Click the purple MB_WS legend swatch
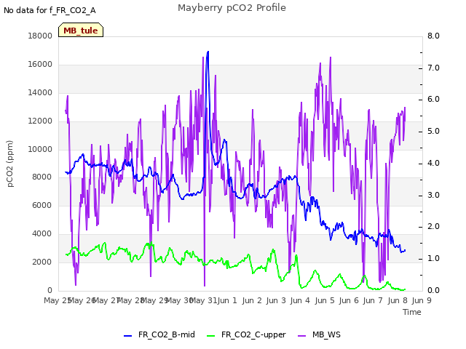The height and width of the screenshot is (349, 466). pyautogui.click(x=301, y=336)
